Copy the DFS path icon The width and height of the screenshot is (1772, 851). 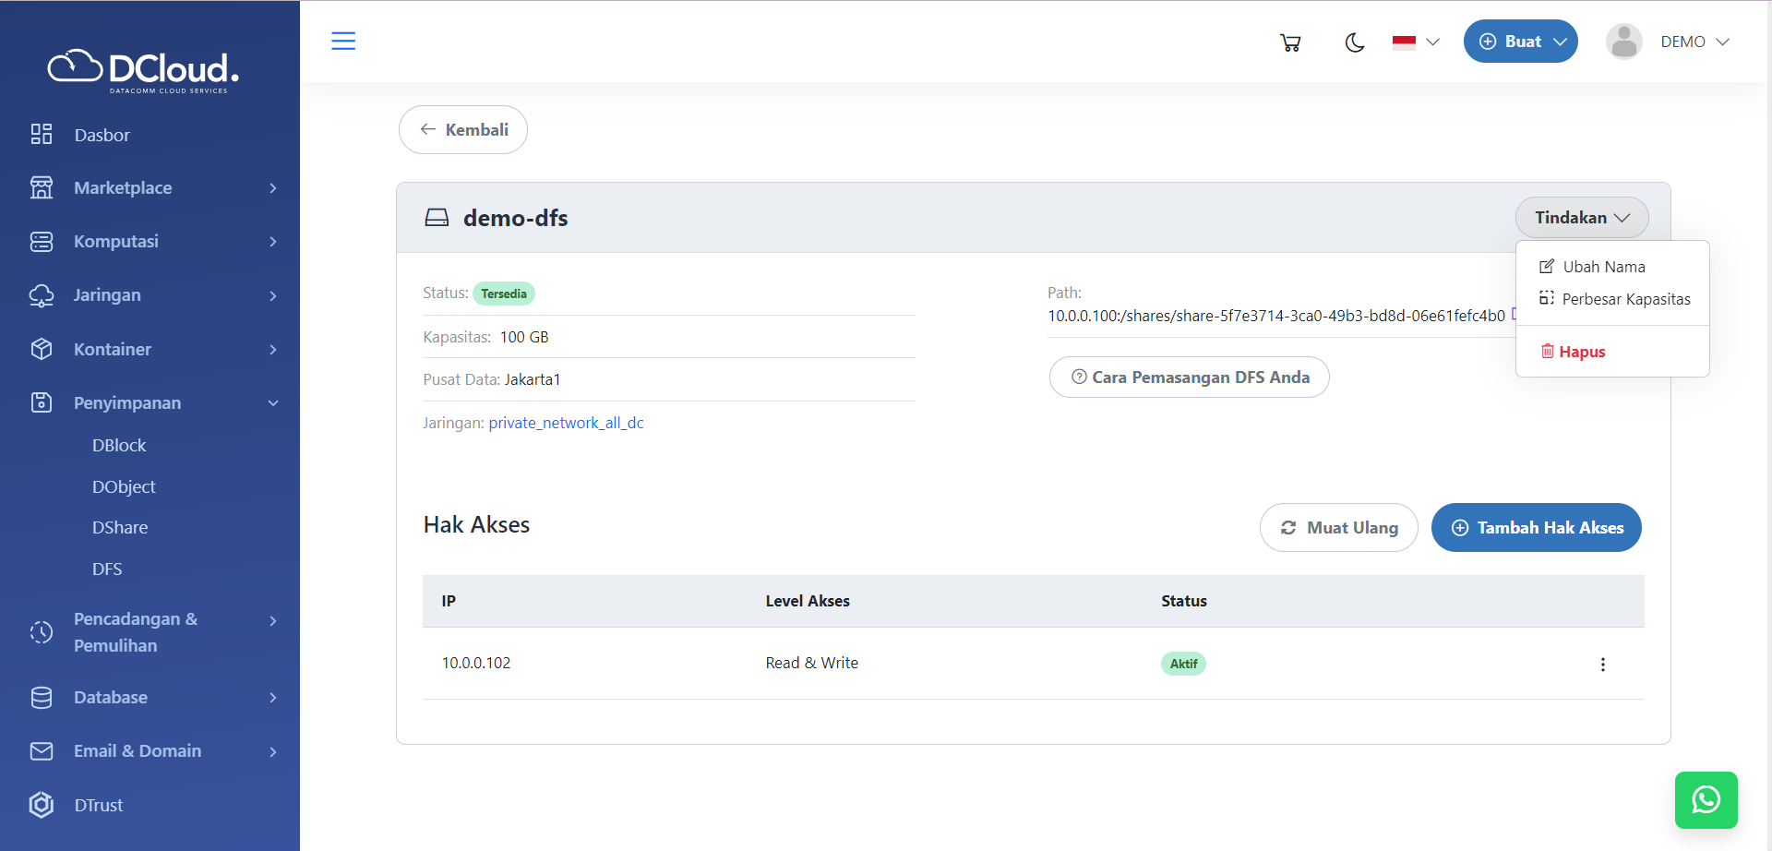click(x=1513, y=314)
